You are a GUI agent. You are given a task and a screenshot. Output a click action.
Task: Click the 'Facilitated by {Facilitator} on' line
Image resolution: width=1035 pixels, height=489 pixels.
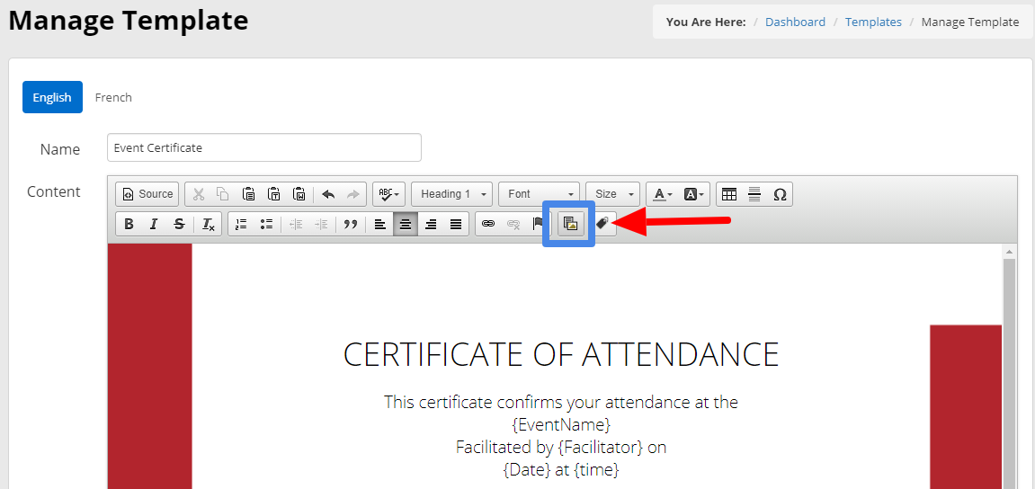coord(561,447)
